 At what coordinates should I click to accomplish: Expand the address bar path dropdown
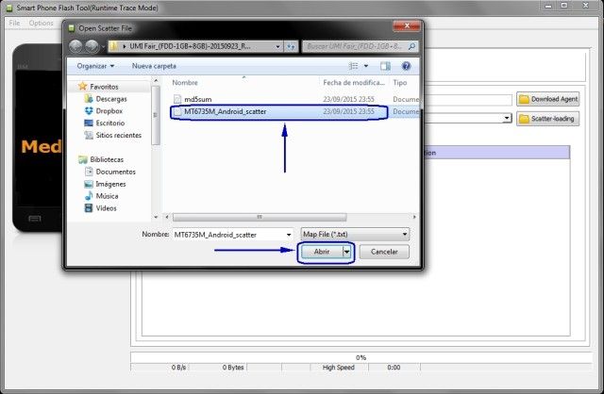point(277,46)
